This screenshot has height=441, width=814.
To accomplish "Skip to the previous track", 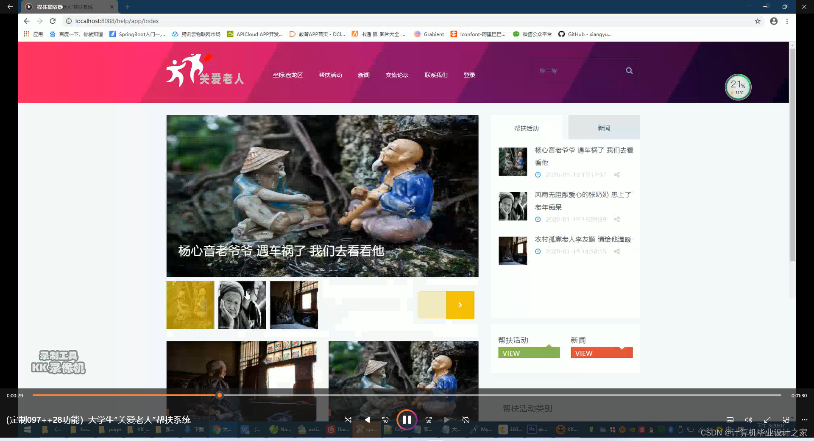I will [x=367, y=420].
